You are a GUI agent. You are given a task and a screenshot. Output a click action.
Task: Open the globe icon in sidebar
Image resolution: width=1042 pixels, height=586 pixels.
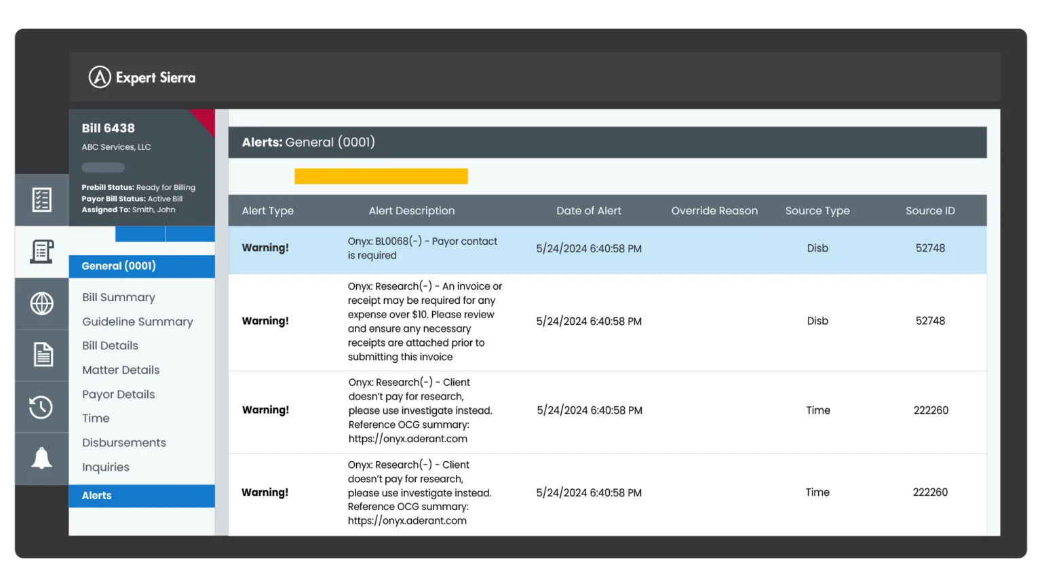click(x=41, y=303)
